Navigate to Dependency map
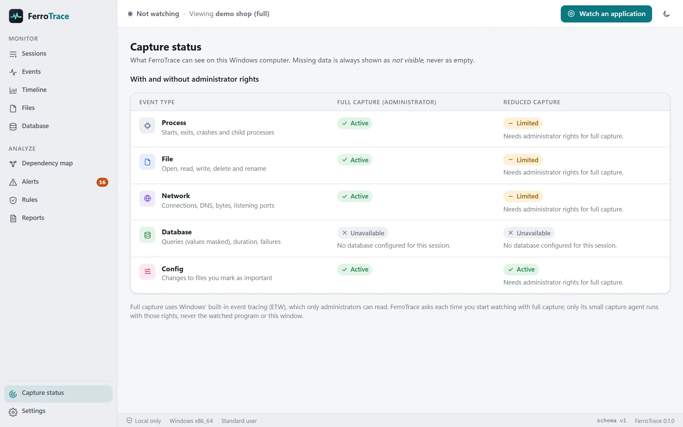Image resolution: width=683 pixels, height=427 pixels. pyautogui.click(x=58, y=163)
